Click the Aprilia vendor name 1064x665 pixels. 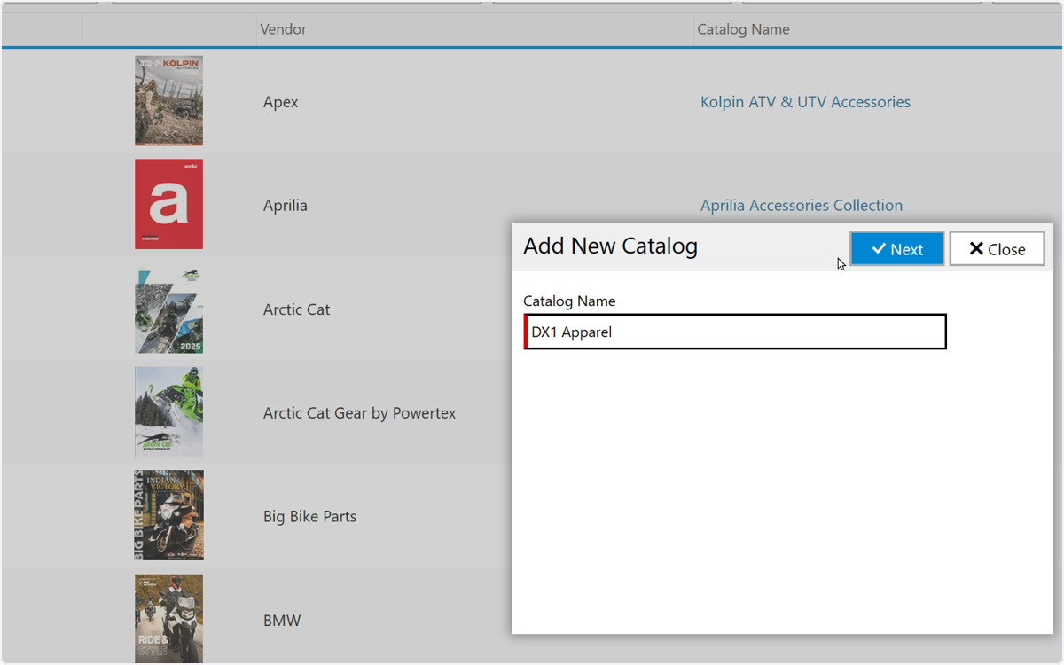(x=286, y=206)
